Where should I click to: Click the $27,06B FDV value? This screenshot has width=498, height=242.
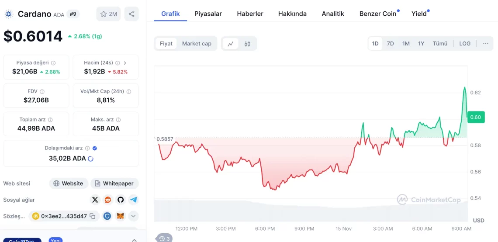click(36, 100)
